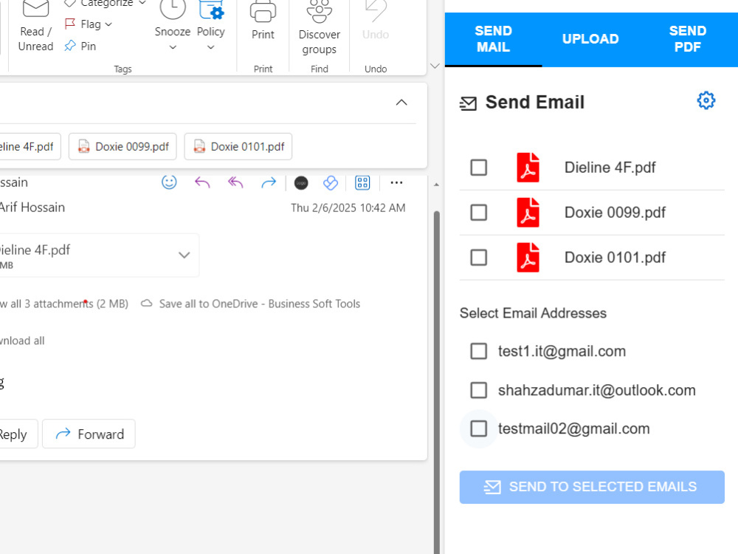Screen dimensions: 738x554
Task: Click the red PDF icon for Doxie 0099.pdf
Action: coord(528,213)
